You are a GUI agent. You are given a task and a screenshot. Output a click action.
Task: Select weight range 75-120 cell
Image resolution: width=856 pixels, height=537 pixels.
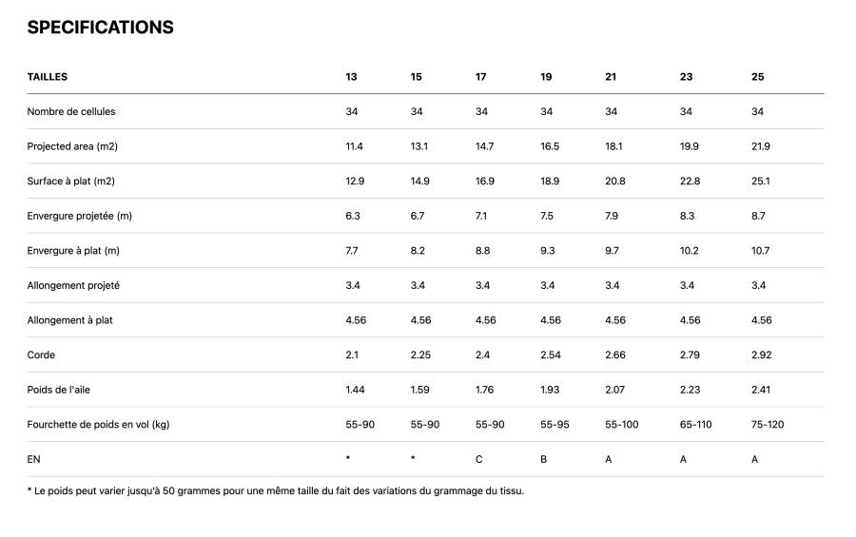(767, 425)
